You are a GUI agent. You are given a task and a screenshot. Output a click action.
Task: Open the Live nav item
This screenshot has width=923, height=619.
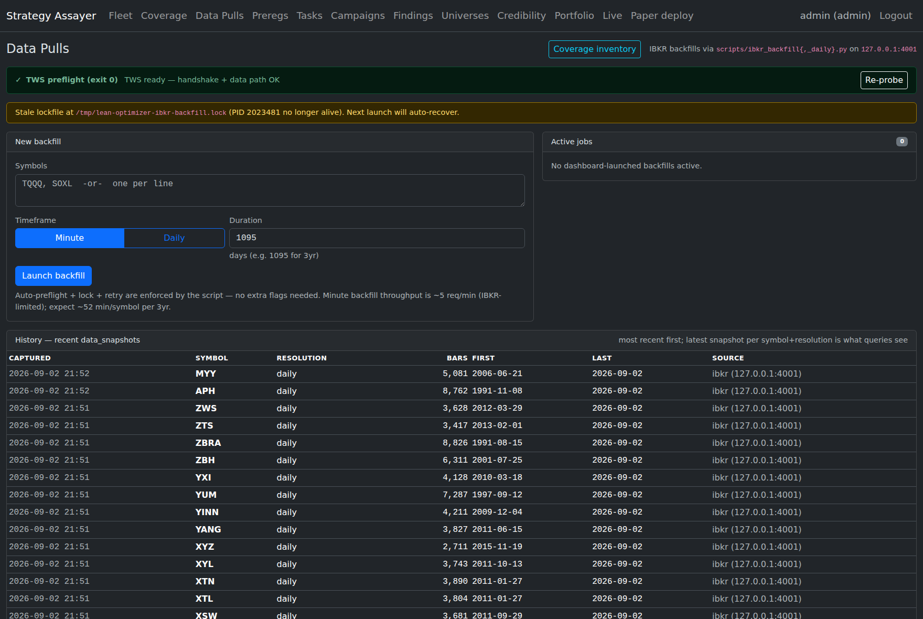pyautogui.click(x=613, y=16)
